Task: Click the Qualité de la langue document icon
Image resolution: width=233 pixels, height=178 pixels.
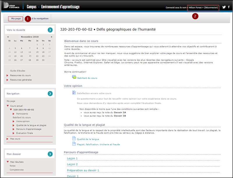Action: (x=74, y=139)
